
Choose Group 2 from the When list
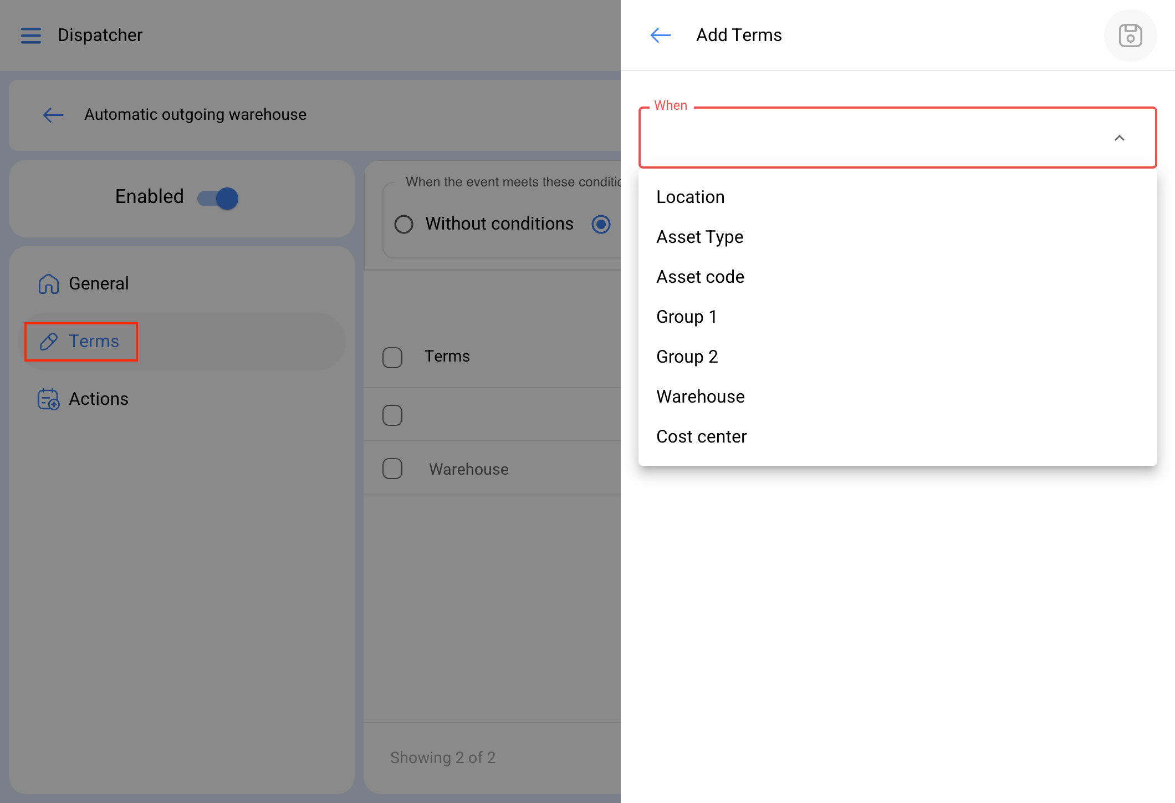[x=898, y=357]
